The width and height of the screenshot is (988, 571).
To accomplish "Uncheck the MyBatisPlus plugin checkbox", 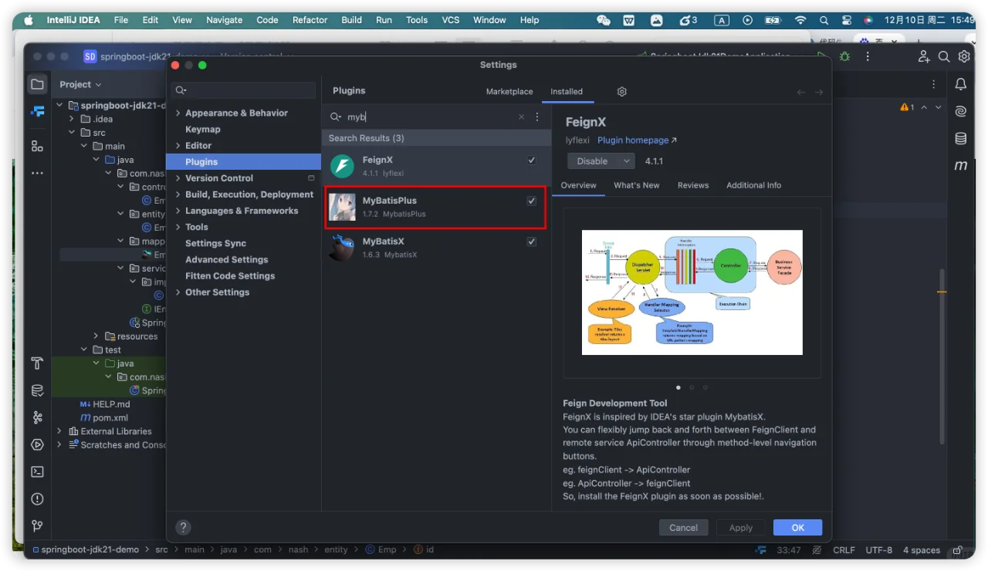I will coord(531,201).
